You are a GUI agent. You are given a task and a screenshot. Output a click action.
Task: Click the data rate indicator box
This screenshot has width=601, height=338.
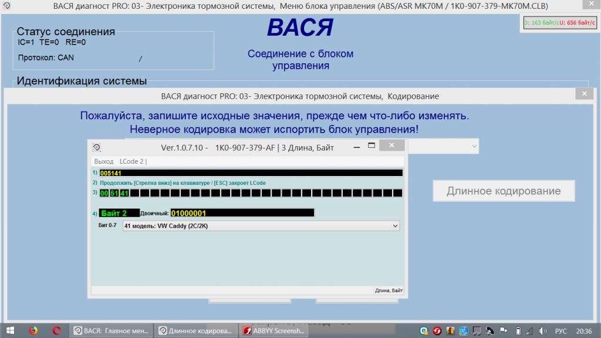(x=560, y=23)
